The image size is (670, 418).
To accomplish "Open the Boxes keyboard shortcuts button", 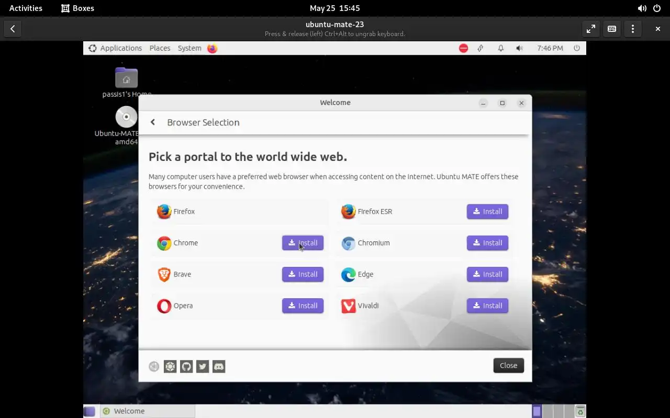I will [612, 29].
